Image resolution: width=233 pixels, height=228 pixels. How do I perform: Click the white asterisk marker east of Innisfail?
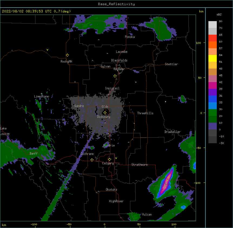[x=136, y=82]
